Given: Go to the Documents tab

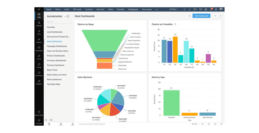Looking at the screenshot, I should 147,9.
